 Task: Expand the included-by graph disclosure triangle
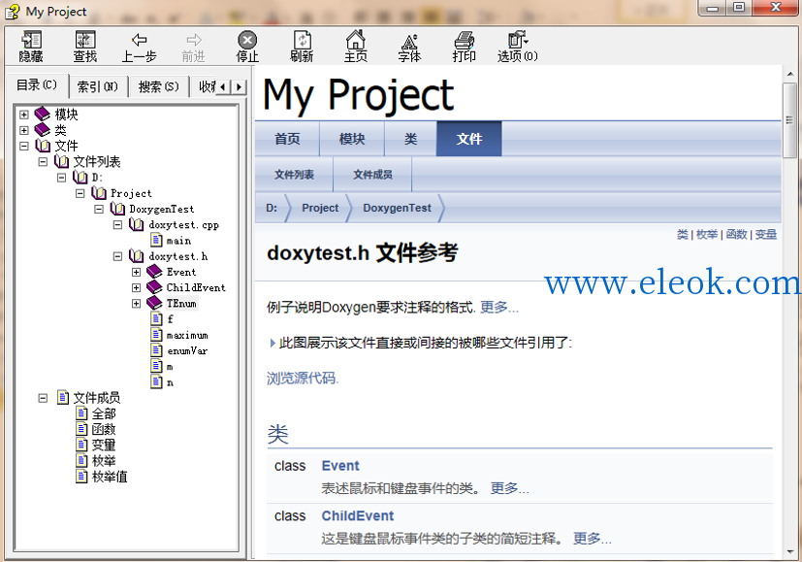click(273, 343)
